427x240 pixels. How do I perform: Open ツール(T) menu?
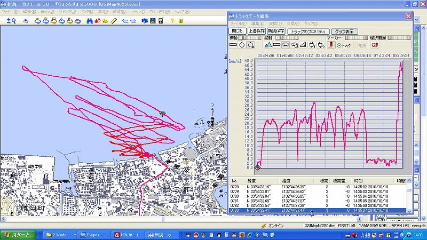point(137,12)
